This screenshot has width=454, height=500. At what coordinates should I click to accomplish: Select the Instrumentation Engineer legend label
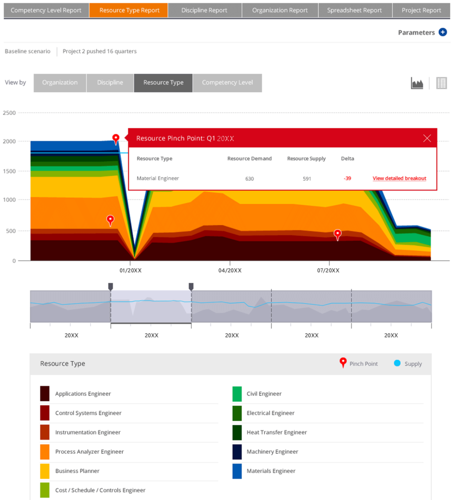[x=88, y=433]
